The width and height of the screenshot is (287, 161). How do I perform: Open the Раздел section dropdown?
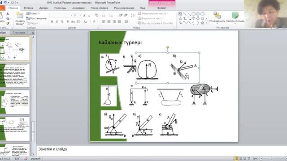coord(33,23)
